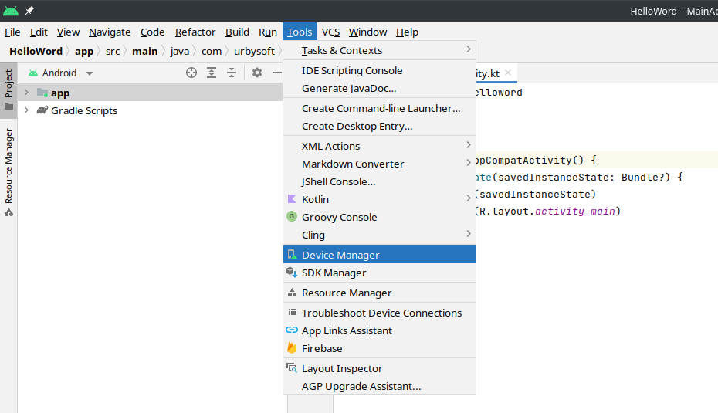Click the App Links Assistant link icon

[292, 330]
